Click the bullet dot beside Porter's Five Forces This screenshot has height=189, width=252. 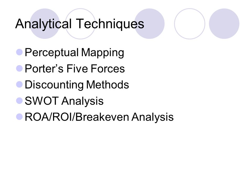(19, 68)
